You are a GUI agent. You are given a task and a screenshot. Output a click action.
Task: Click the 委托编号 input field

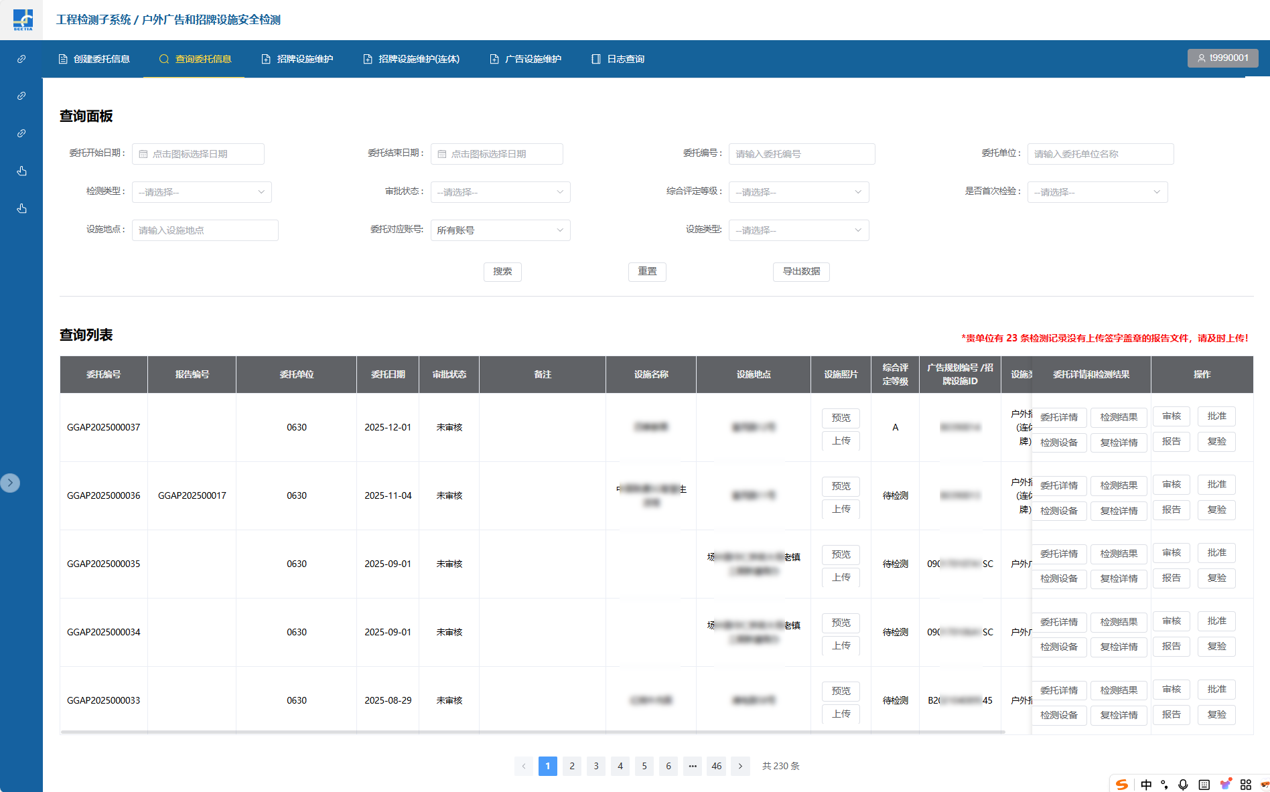click(x=801, y=154)
